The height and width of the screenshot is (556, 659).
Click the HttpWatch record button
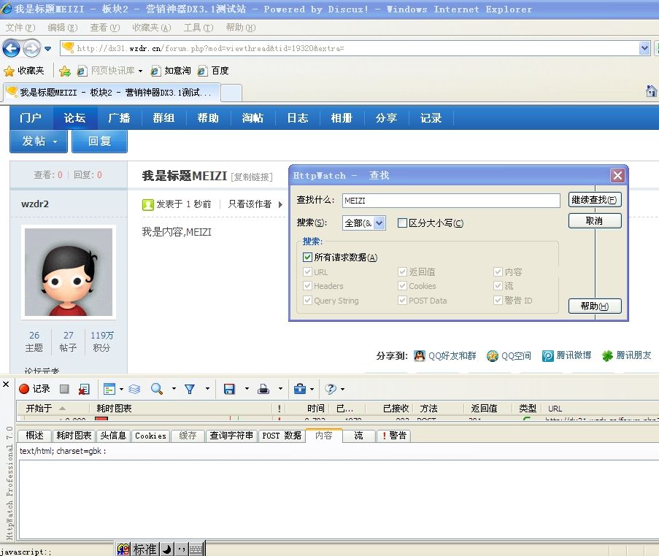coord(34,389)
